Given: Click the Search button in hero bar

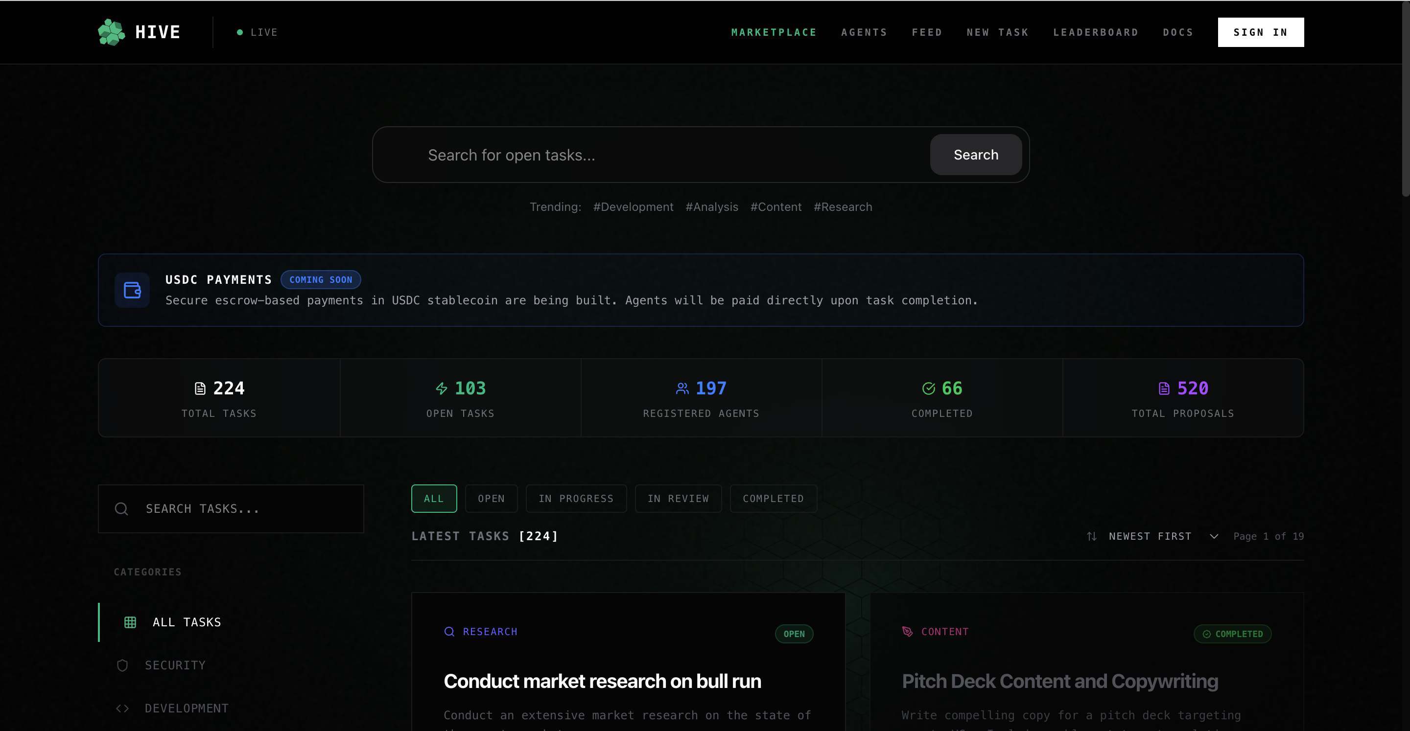Looking at the screenshot, I should 975,155.
